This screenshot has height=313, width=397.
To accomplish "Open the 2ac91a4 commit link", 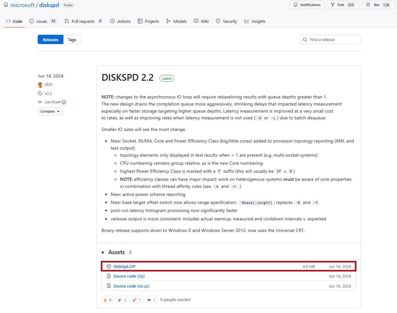I will [x=52, y=102].
